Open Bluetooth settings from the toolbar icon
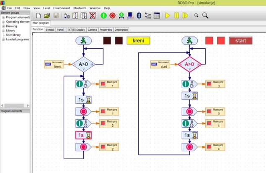This screenshot has width=266, height=173. (139, 16)
